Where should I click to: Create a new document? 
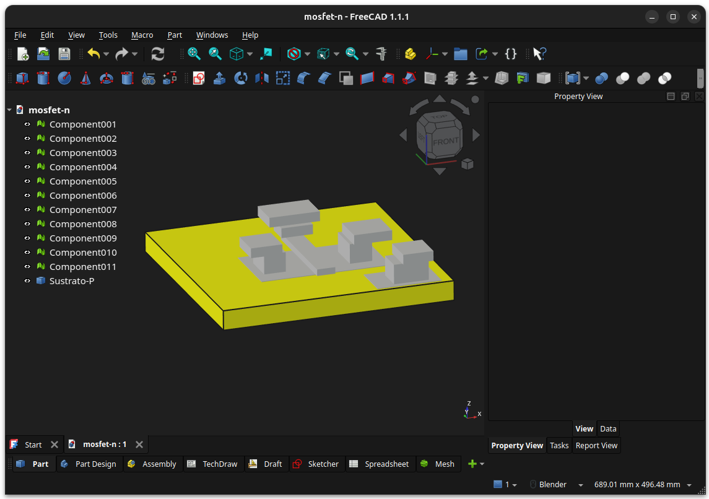(x=23, y=54)
